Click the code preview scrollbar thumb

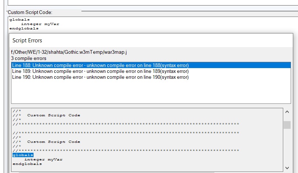287,125
